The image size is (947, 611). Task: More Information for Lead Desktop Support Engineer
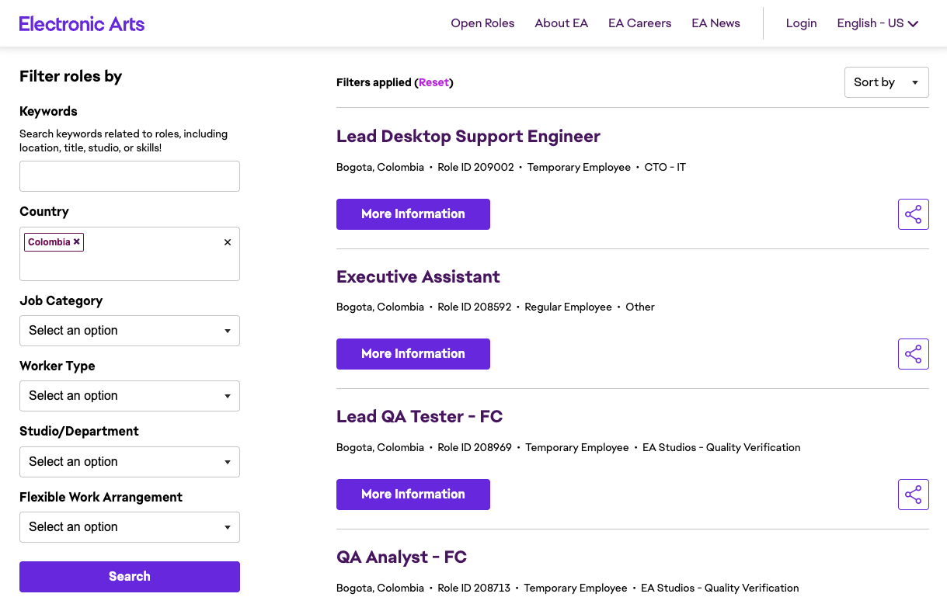(413, 214)
